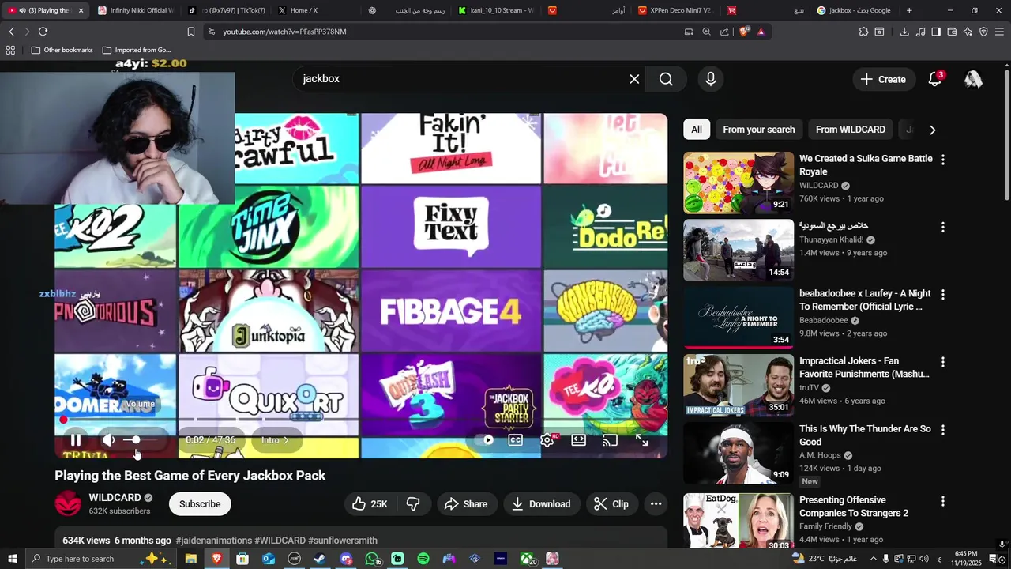
Task: Open options for Thunayyan Khalid video
Action: click(942, 227)
